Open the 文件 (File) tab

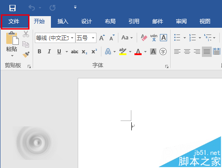(14, 22)
